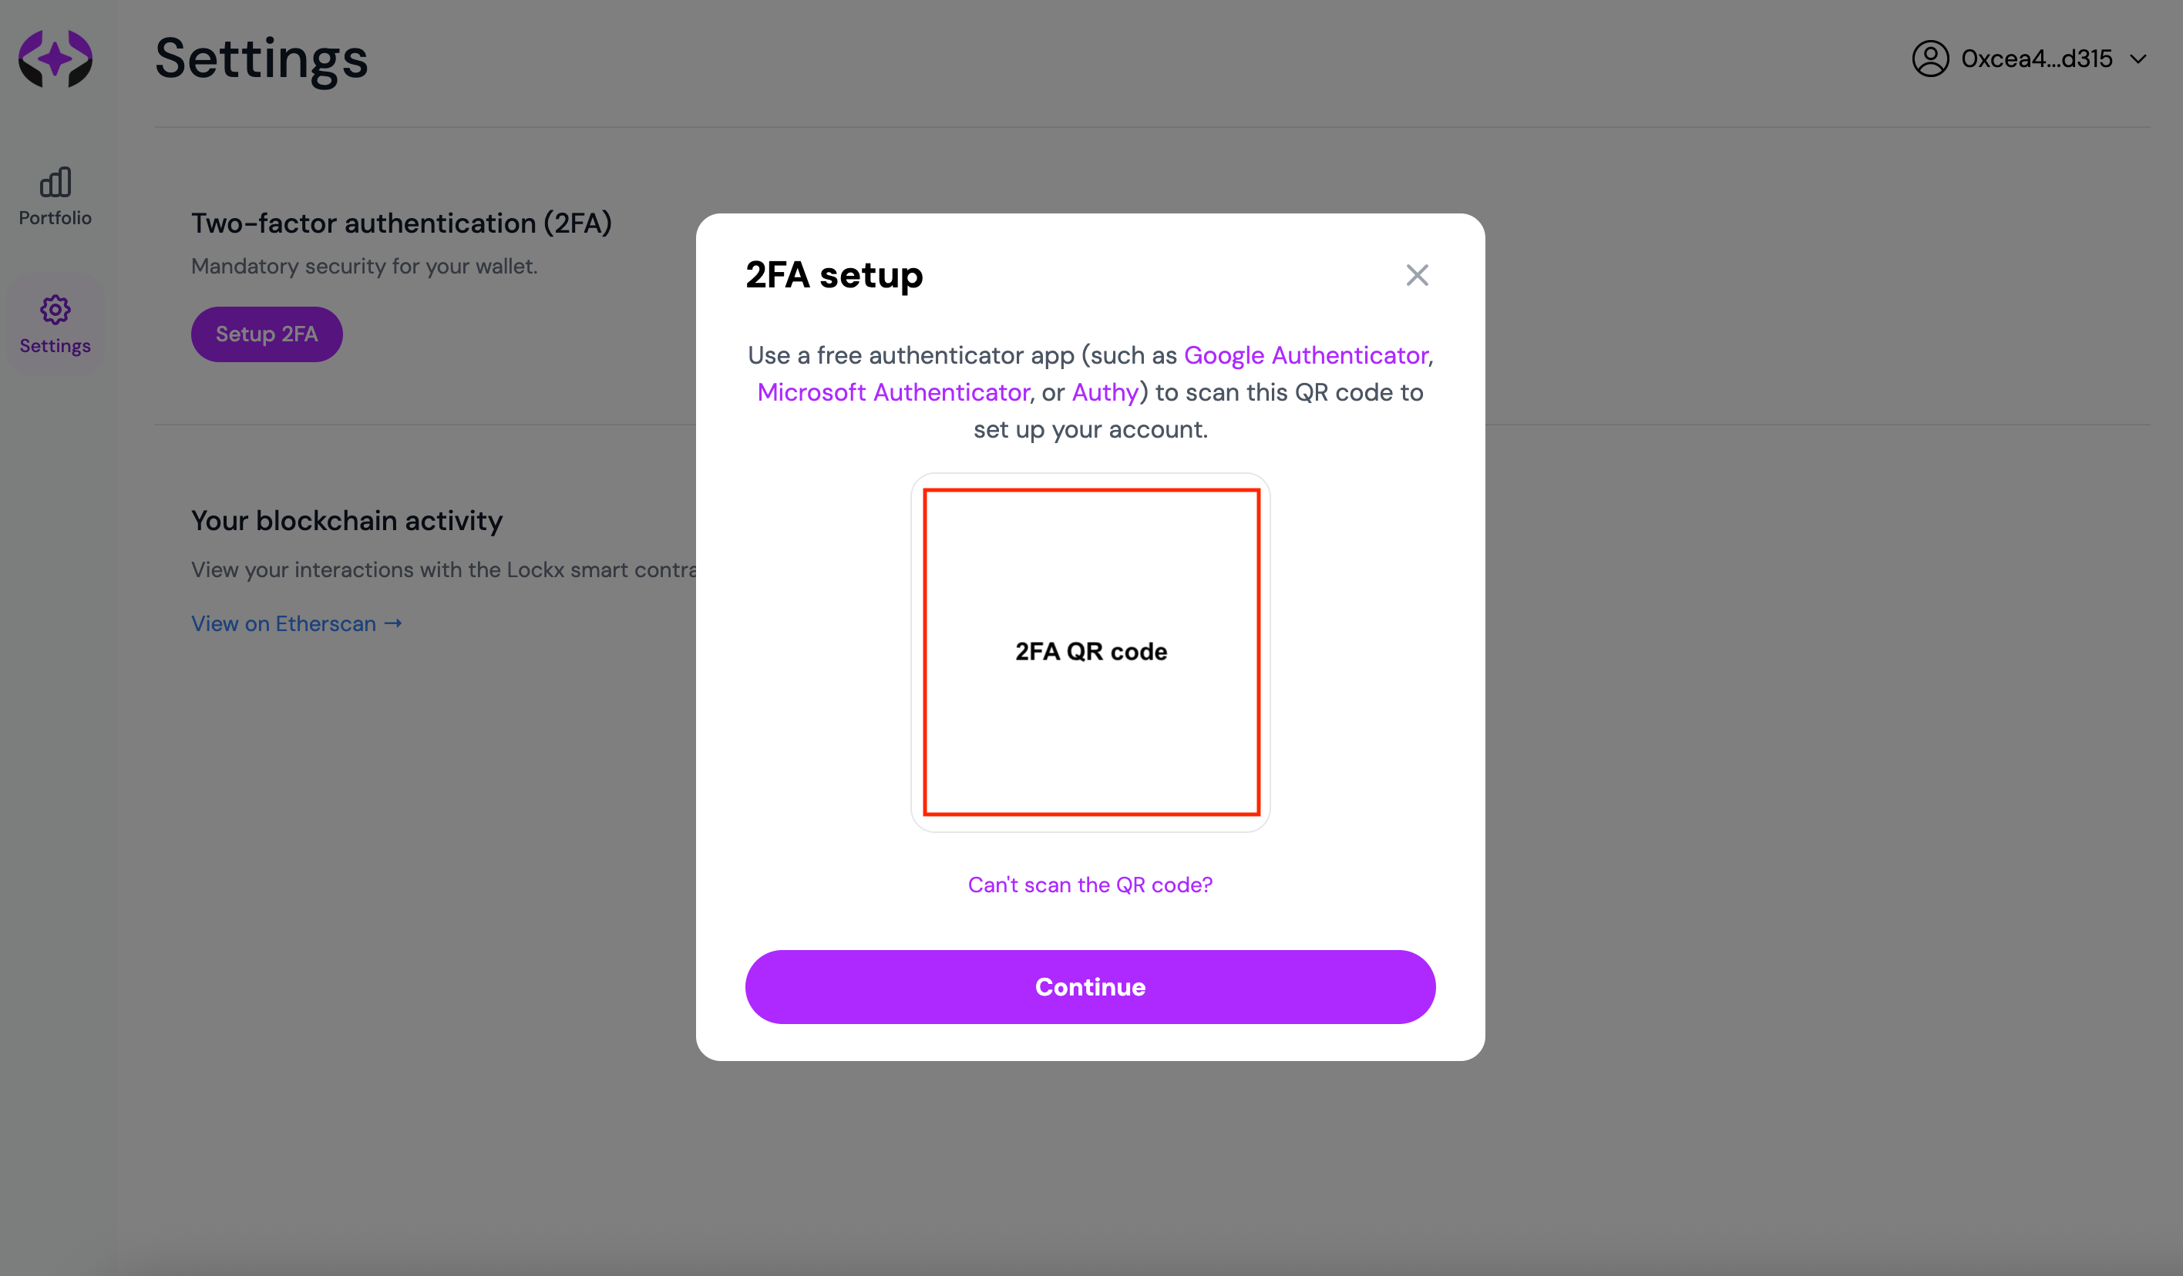The height and width of the screenshot is (1276, 2183).
Task: Open the Google Authenticator link
Action: click(x=1306, y=355)
